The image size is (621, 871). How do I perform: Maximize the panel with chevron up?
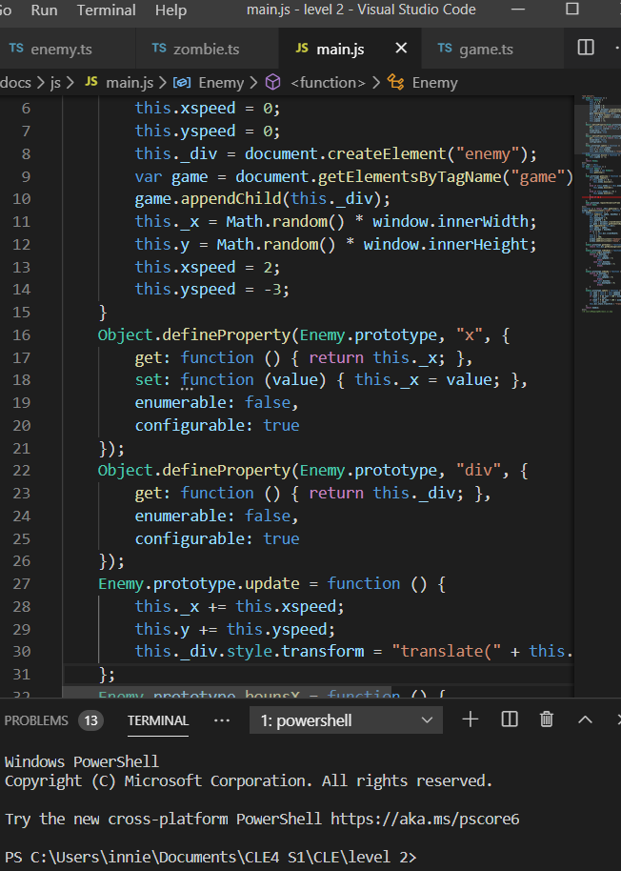tap(585, 719)
